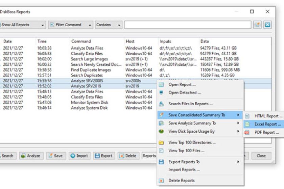The image size is (284, 189).
Task: Select View Top 100 Files entry
Action: coord(200,151)
